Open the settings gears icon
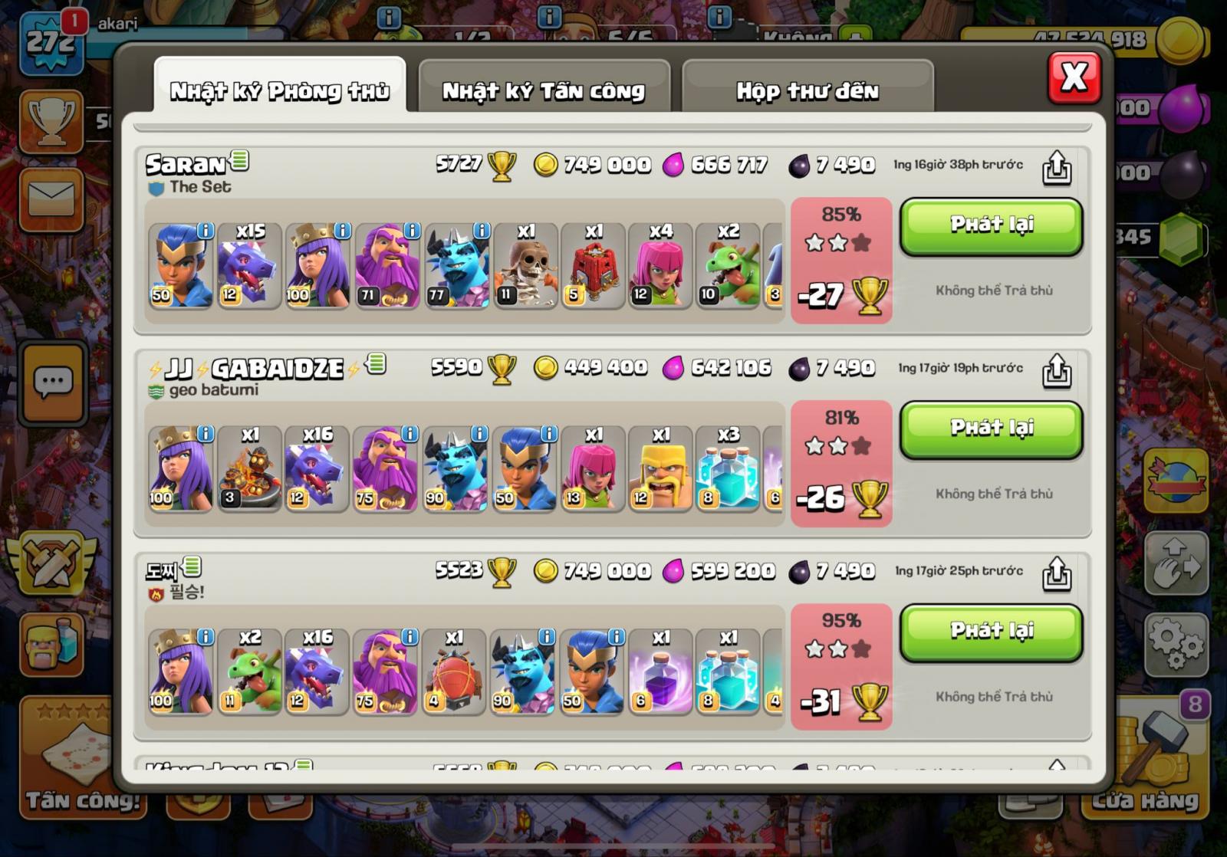1227x857 pixels. point(1176,645)
